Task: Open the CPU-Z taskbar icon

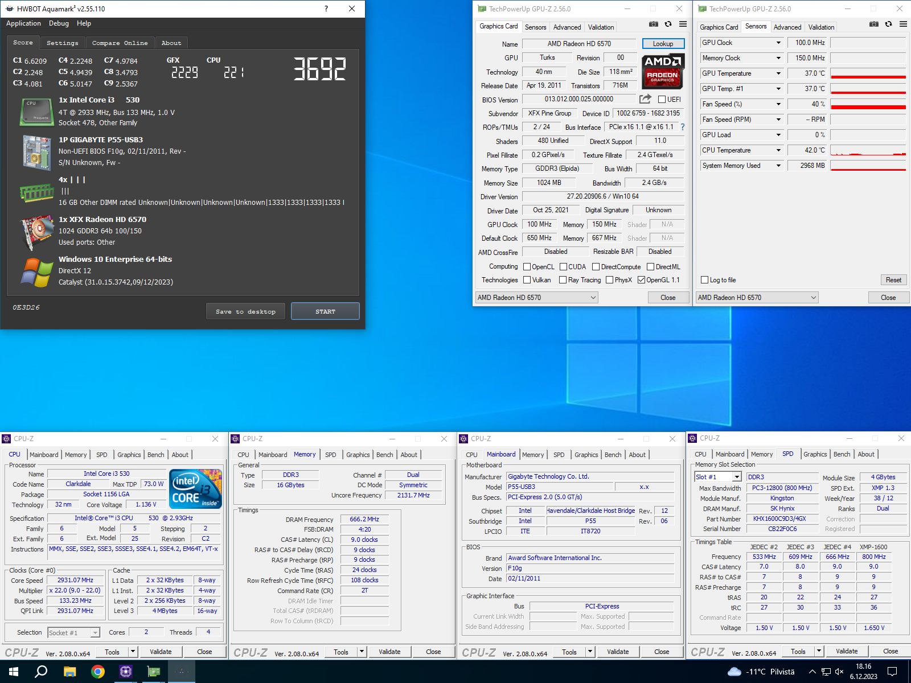Action: click(126, 672)
